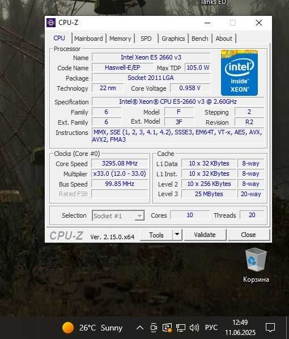Open network status tray icon
This screenshot has width=289, height=339.
(181, 328)
